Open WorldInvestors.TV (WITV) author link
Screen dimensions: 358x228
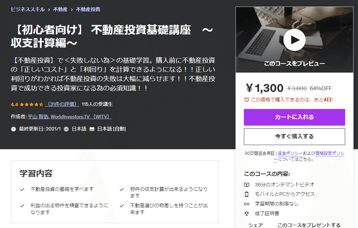pos(81,117)
